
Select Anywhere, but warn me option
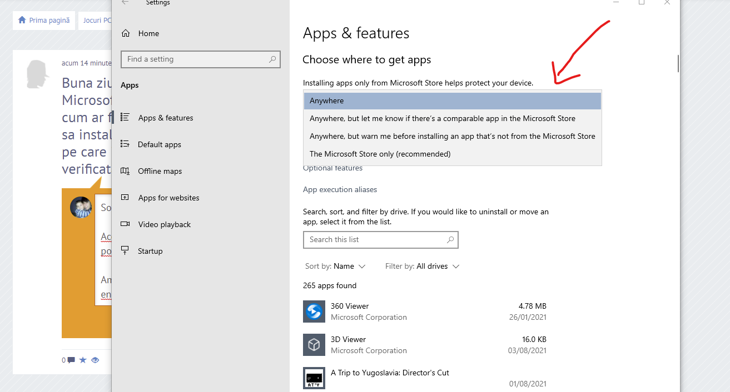(x=453, y=136)
